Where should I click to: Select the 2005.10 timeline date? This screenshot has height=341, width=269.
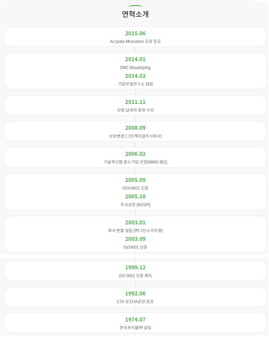[135, 196]
